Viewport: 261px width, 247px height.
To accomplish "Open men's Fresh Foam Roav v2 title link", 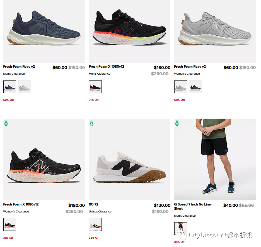I will pyautogui.click(x=19, y=67).
